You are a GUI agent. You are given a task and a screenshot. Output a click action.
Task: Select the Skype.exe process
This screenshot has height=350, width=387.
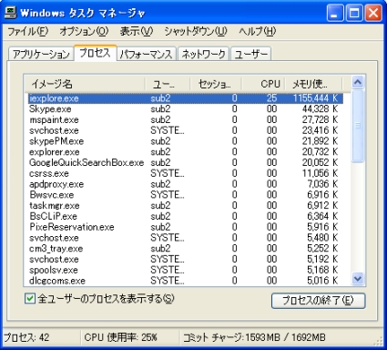186,108
